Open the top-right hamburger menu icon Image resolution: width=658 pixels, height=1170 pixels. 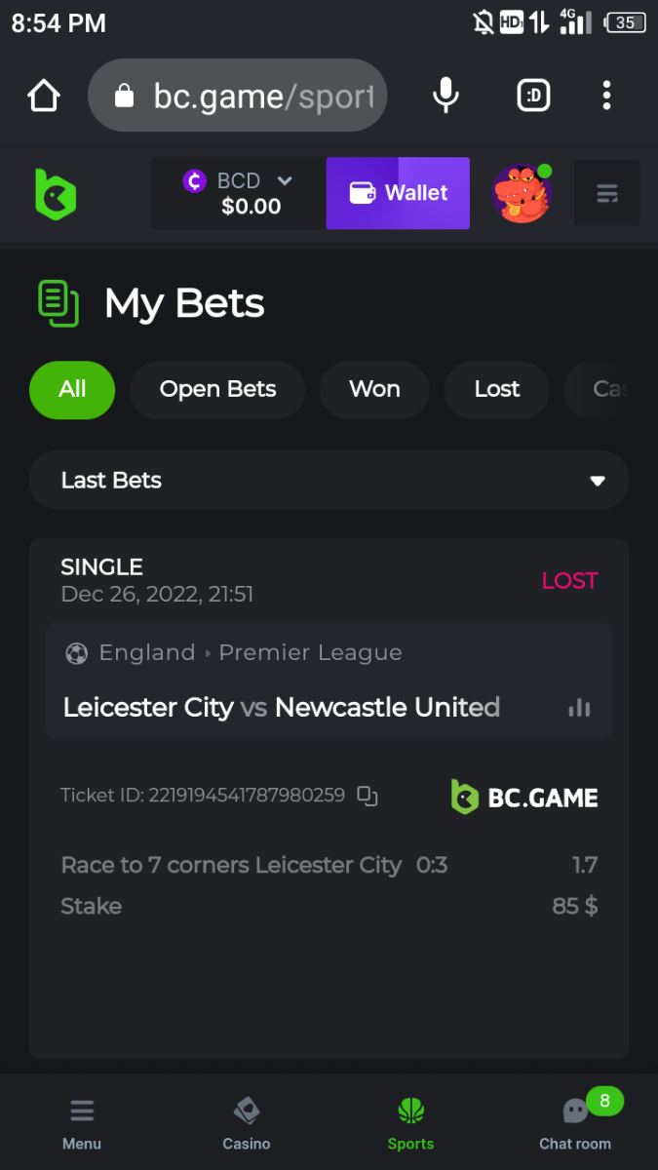606,193
